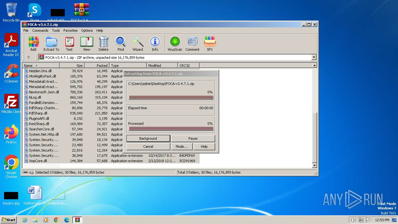
Task: Open the View file tool
Action: click(x=86, y=44)
